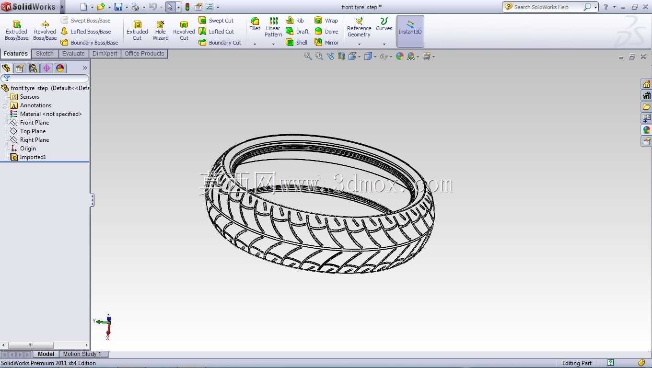The image size is (652, 368).
Task: Expand the Reference Geometry dropdown arrow
Action: (x=359, y=44)
